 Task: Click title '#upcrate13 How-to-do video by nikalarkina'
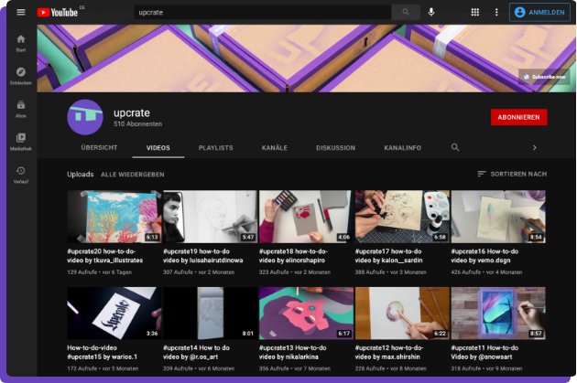pos(293,352)
